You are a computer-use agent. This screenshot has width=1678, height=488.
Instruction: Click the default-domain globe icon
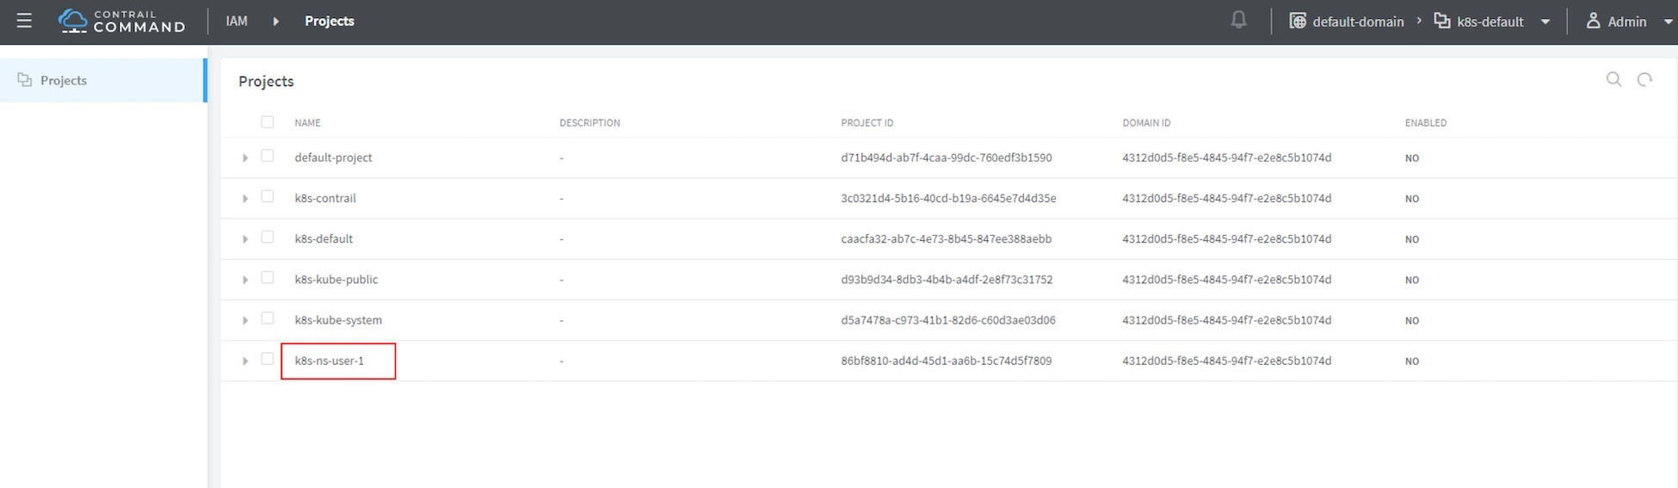pos(1297,21)
